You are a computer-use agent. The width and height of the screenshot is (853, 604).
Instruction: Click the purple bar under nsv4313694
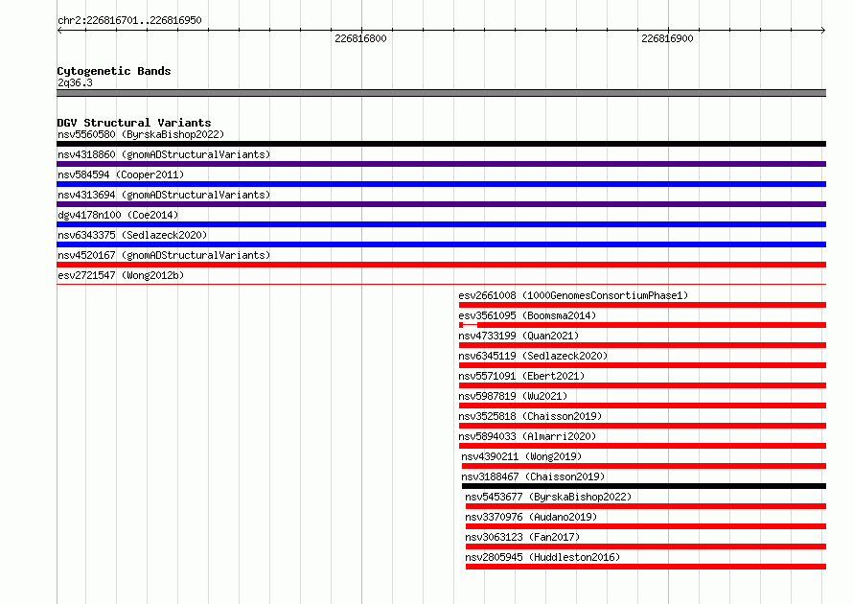point(441,204)
